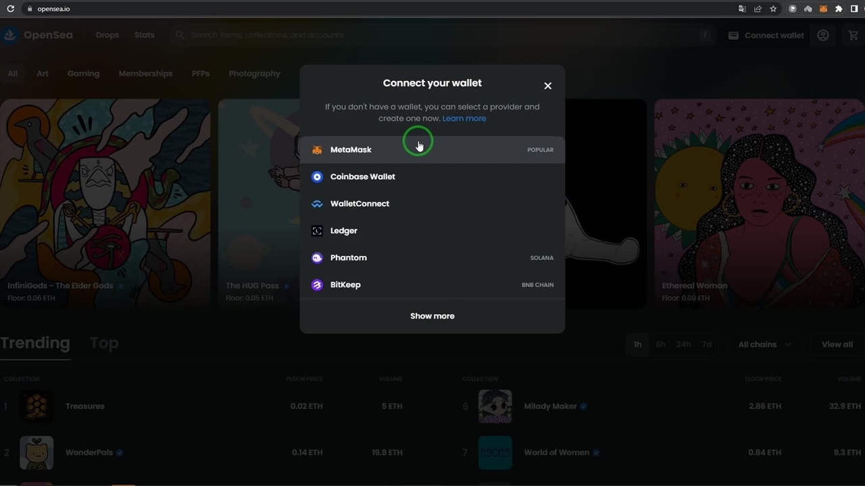The height and width of the screenshot is (486, 865).
Task: Expand wallet list with Show more
Action: point(432,316)
